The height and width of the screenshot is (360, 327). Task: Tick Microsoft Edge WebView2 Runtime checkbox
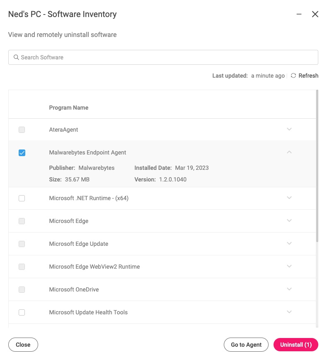point(22,267)
